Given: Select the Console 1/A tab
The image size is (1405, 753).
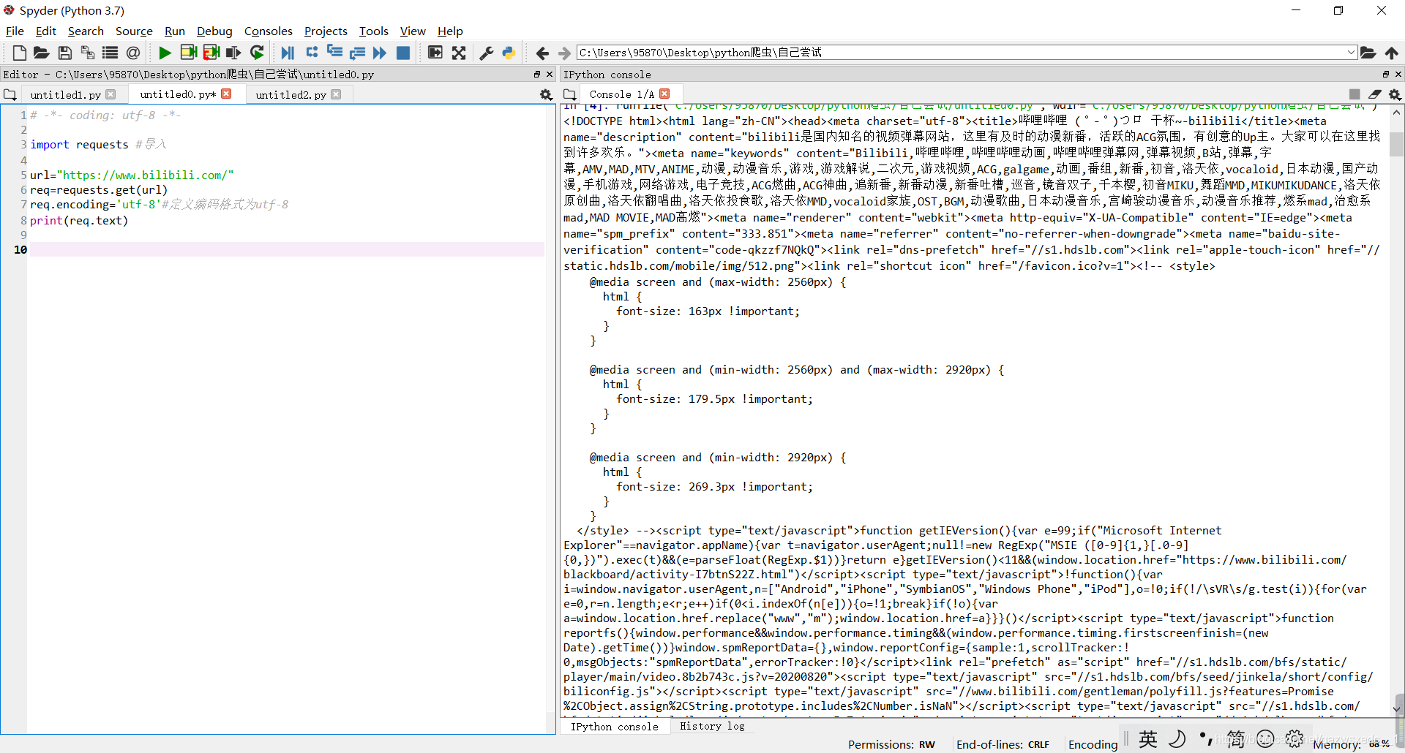Looking at the screenshot, I should point(621,94).
